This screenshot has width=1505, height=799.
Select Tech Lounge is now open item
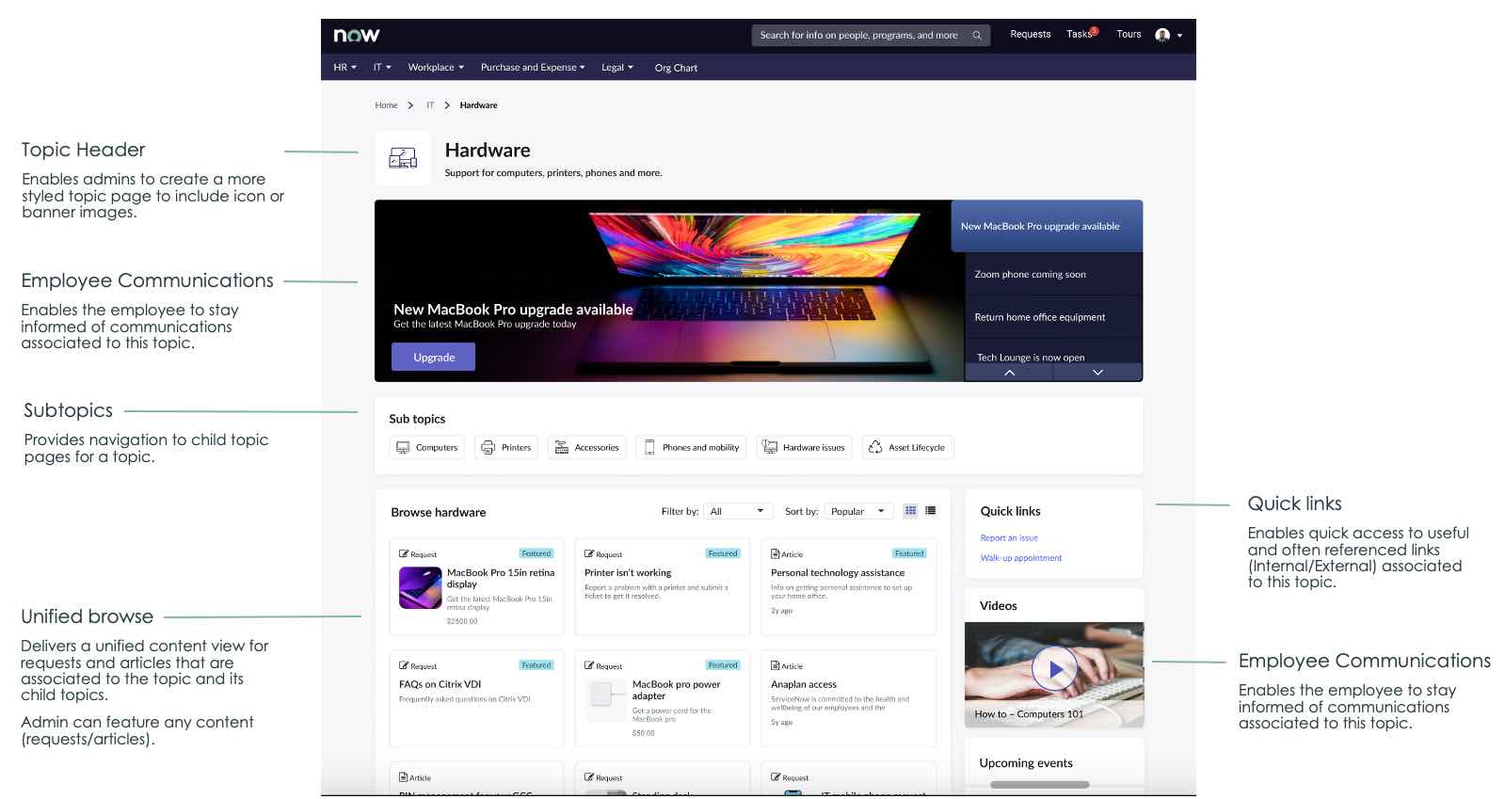click(x=1053, y=353)
